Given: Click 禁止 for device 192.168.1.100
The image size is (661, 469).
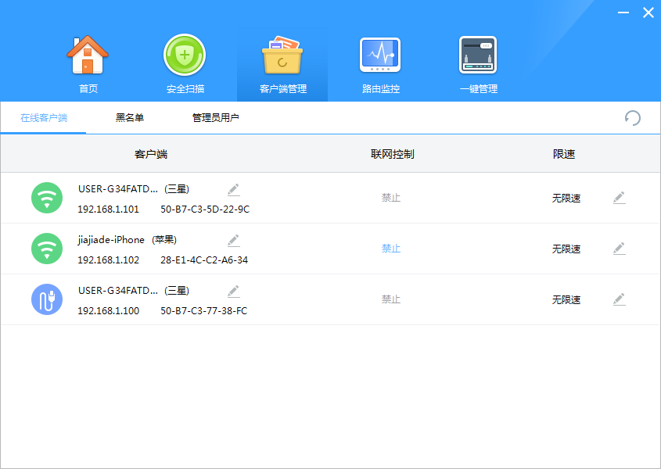Looking at the screenshot, I should pyautogui.click(x=391, y=299).
